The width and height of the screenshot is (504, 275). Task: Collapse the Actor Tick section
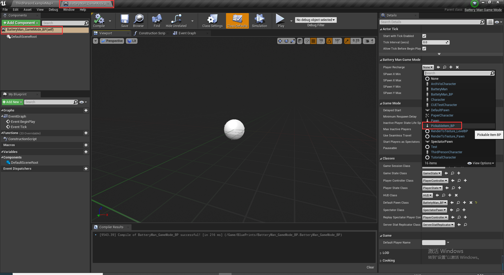pos(381,29)
